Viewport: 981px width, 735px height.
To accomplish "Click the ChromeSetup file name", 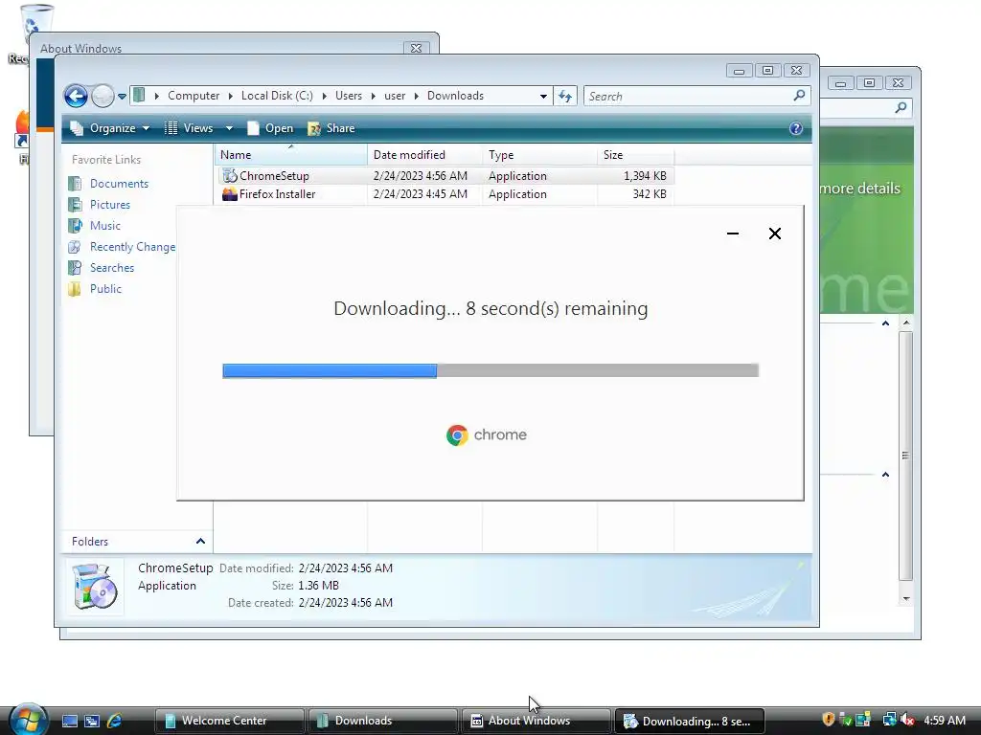I will click(x=274, y=176).
